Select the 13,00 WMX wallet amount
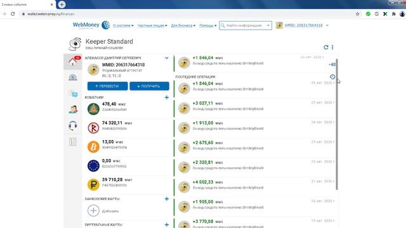 pyautogui.click(x=112, y=142)
